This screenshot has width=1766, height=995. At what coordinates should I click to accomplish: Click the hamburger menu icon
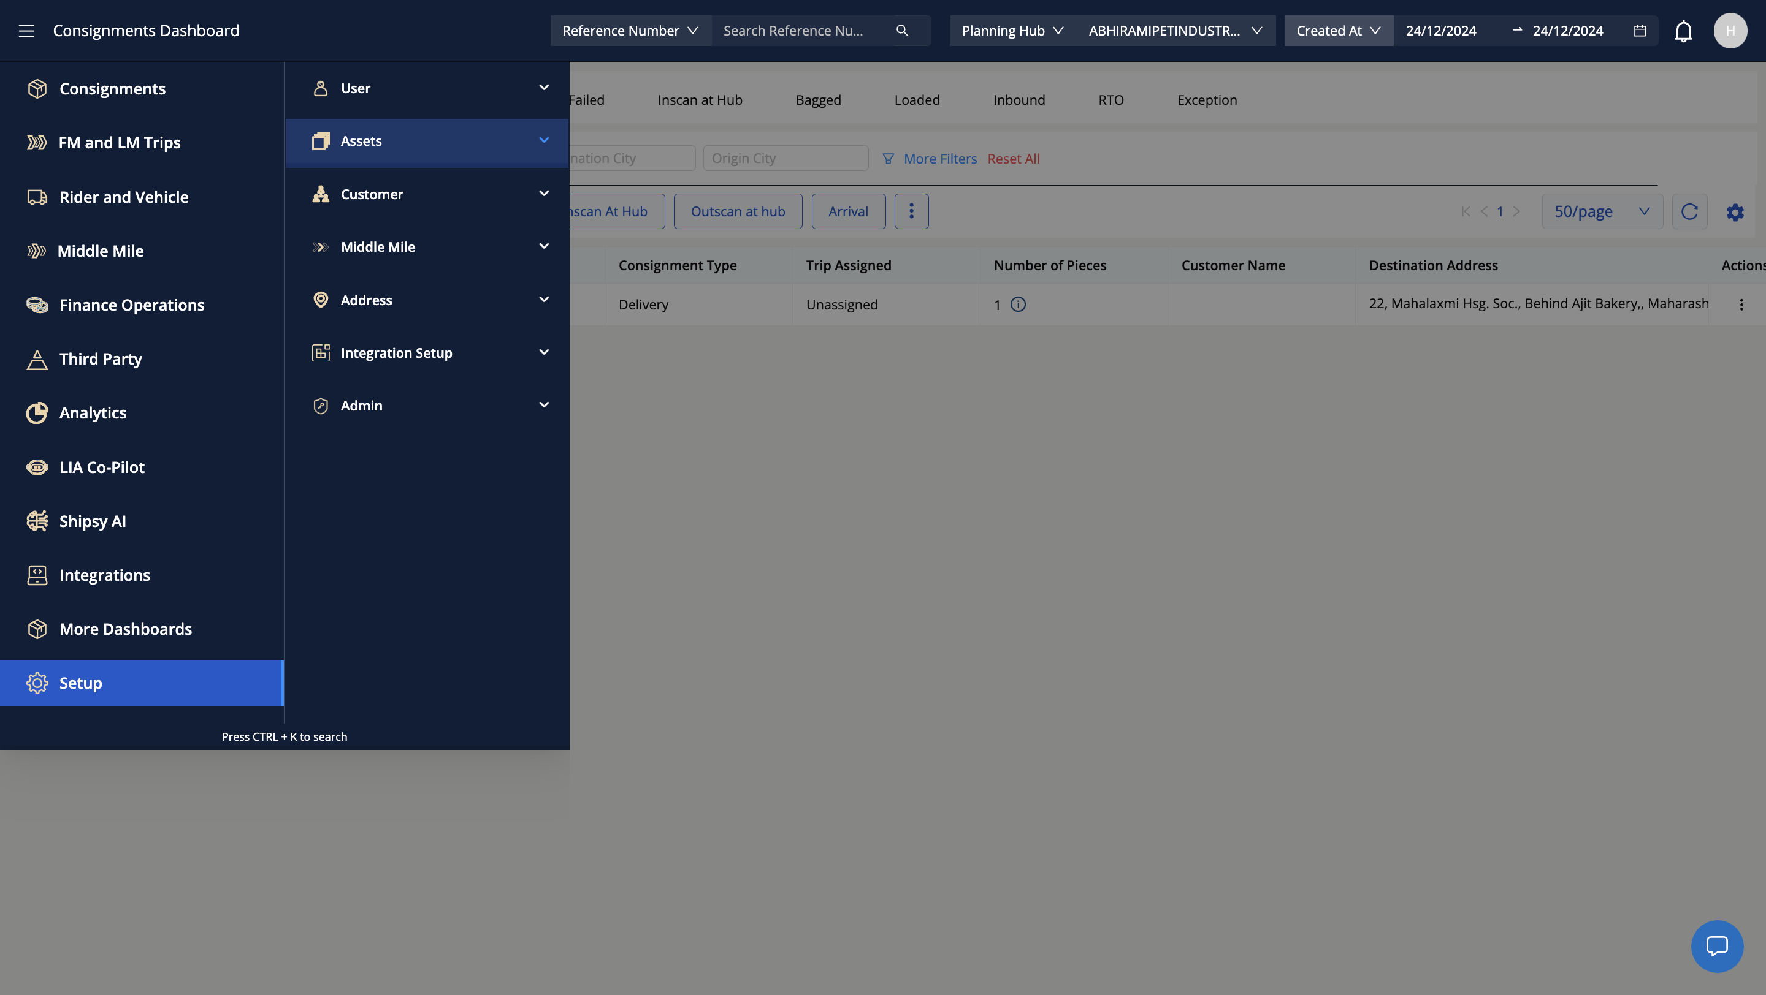[26, 31]
